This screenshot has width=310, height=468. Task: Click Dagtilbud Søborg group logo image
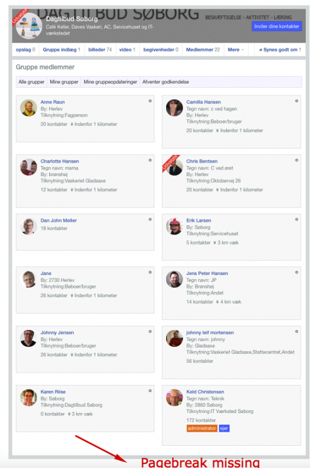[x=29, y=26]
